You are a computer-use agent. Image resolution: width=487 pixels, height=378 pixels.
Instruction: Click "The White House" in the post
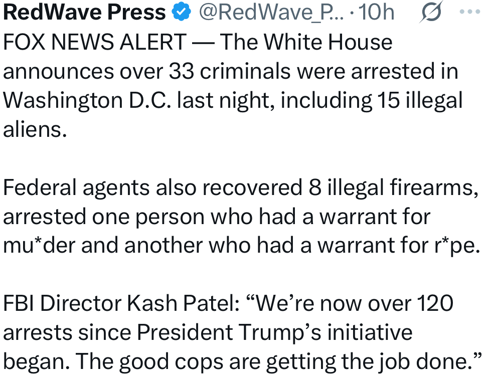pos(306,43)
